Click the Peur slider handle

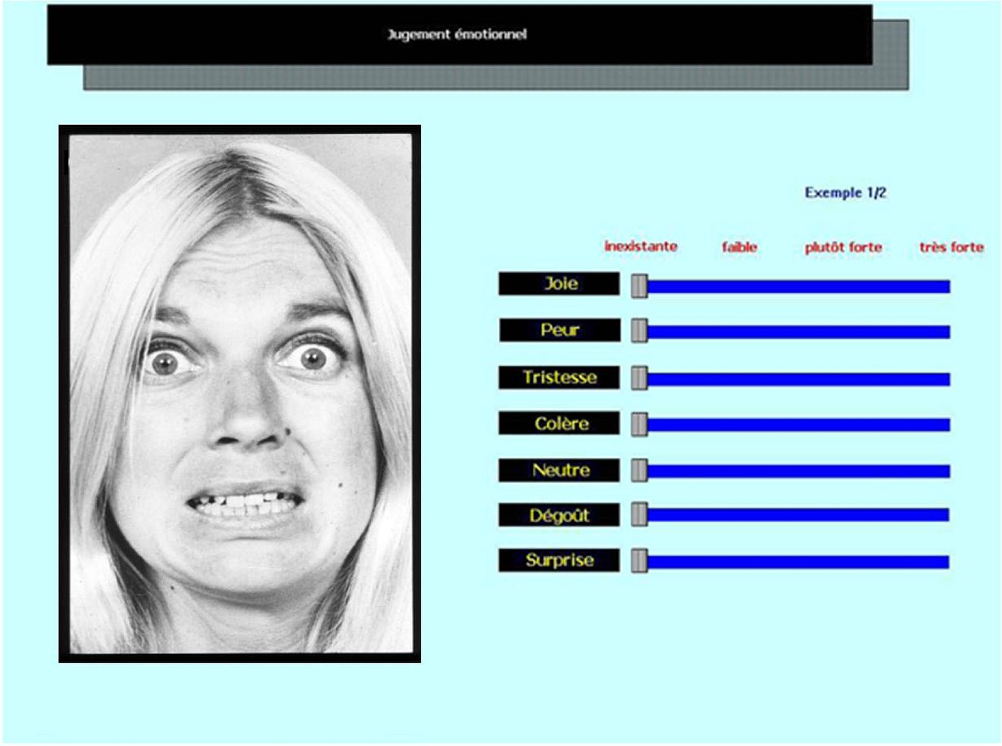(639, 331)
